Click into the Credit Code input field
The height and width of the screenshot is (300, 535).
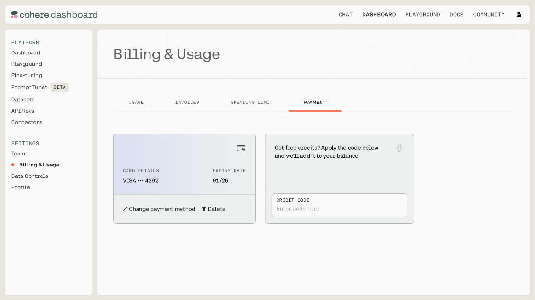click(x=339, y=205)
